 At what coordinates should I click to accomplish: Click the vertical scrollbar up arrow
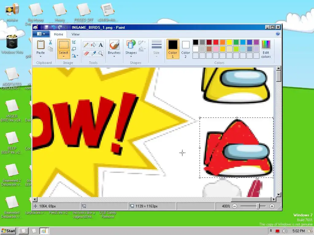click(278, 68)
